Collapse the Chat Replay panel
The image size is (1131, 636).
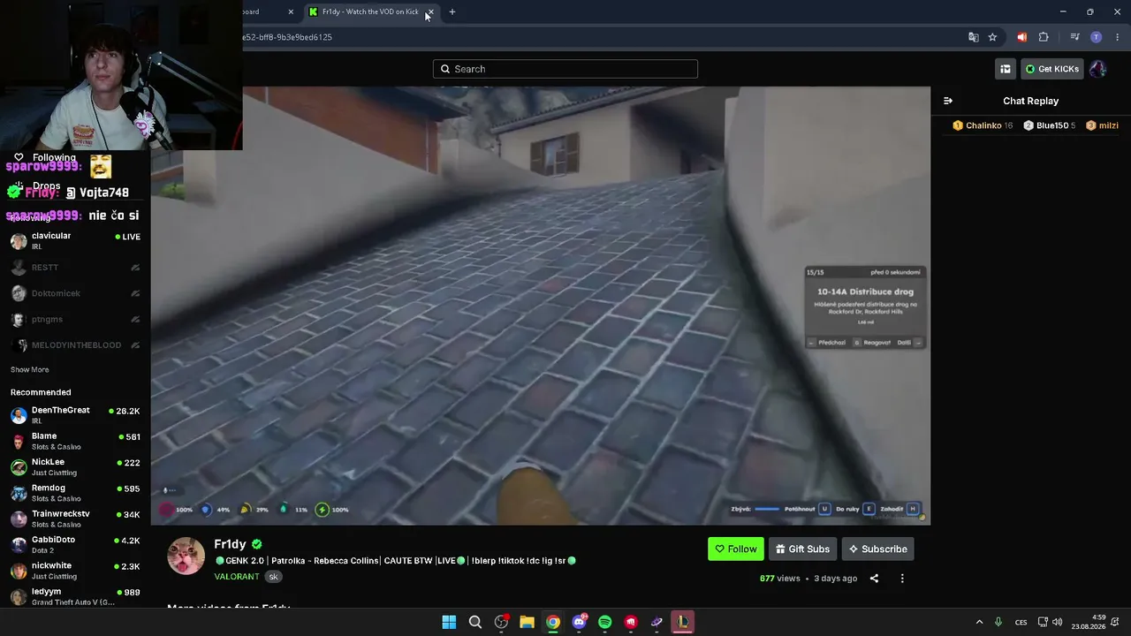coord(948,101)
